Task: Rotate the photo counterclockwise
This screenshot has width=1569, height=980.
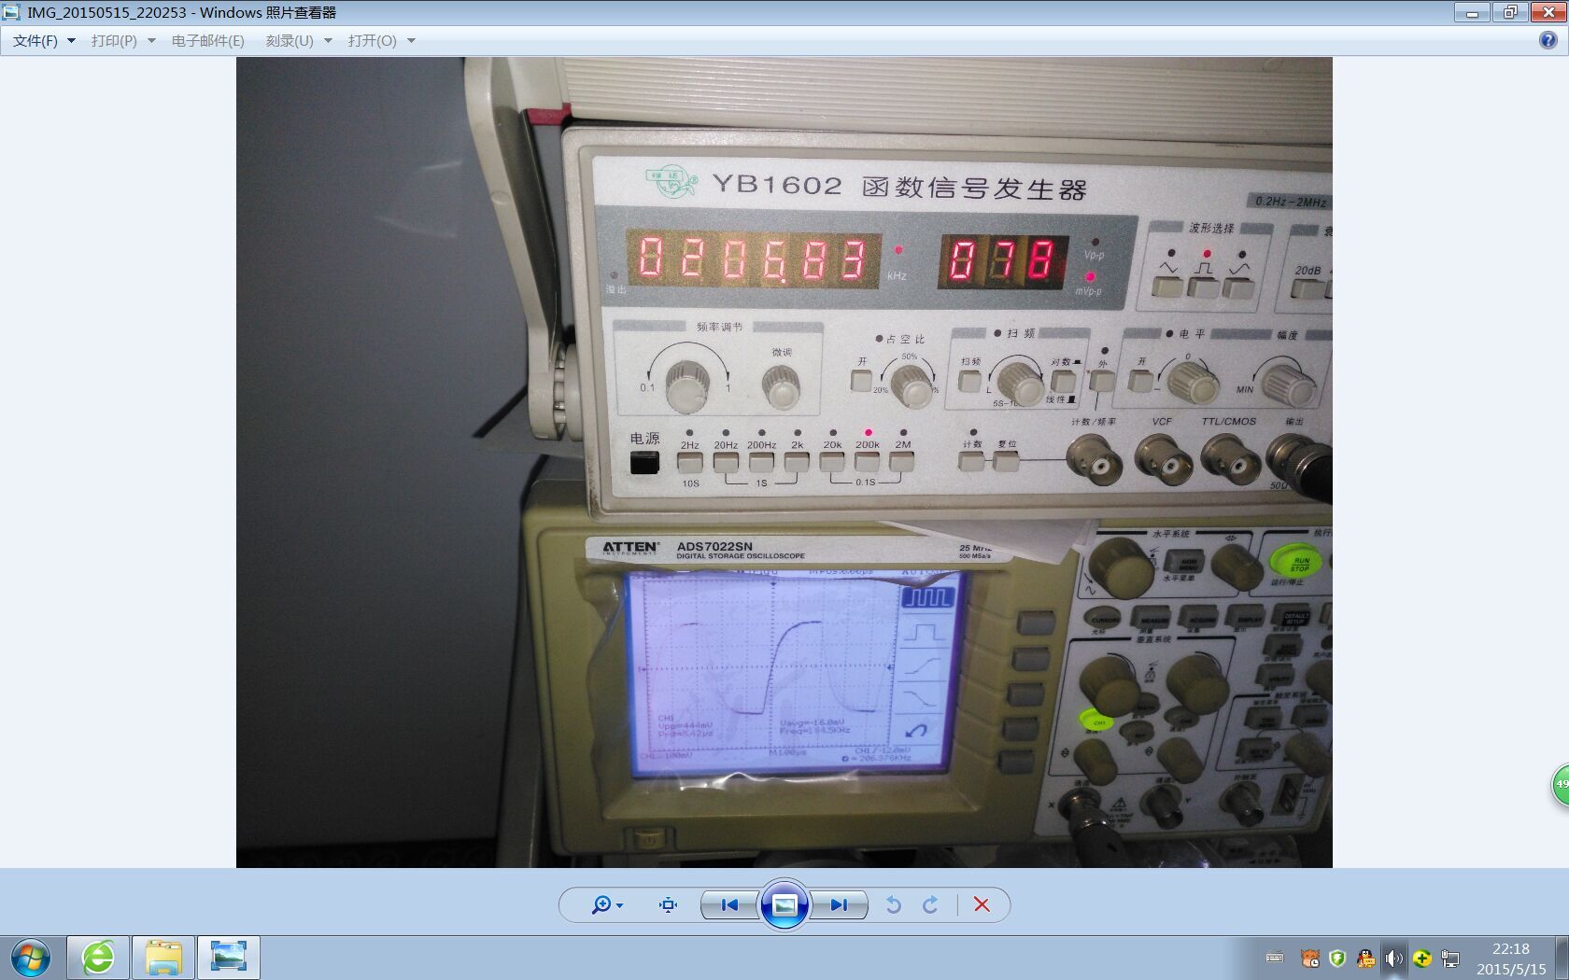Action: [x=893, y=904]
